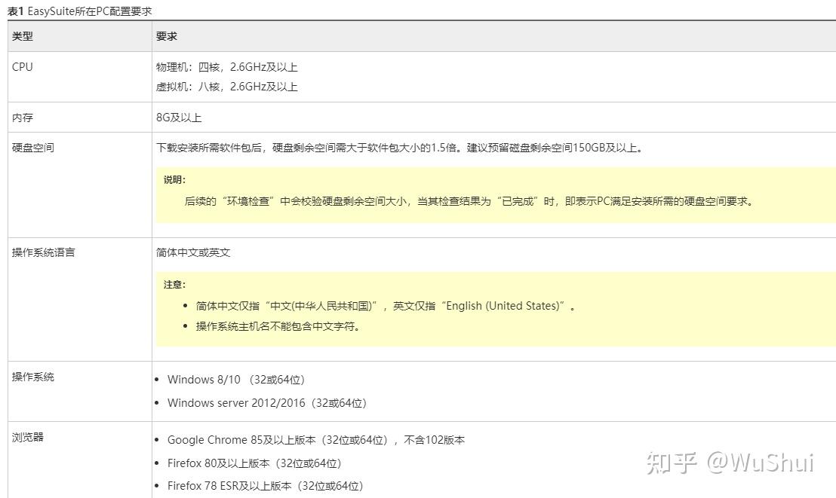This screenshot has height=498, width=836.
Task: Click the note text about '环境检查' disk check
Action: 469,201
